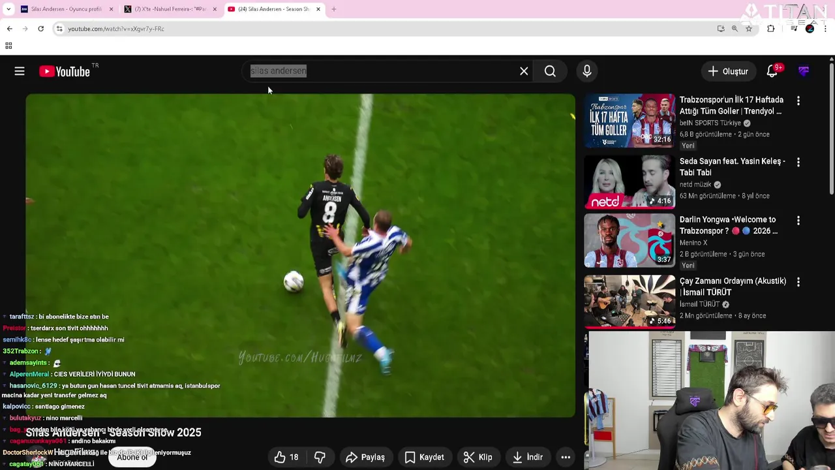Save the video with Kaydet

[x=424, y=458]
